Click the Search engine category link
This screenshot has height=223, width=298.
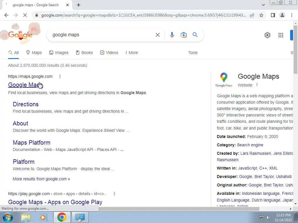point(250,145)
